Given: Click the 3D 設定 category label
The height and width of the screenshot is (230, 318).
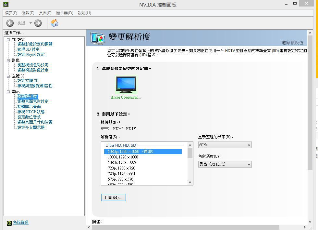Looking at the screenshot, I should 18,40.
